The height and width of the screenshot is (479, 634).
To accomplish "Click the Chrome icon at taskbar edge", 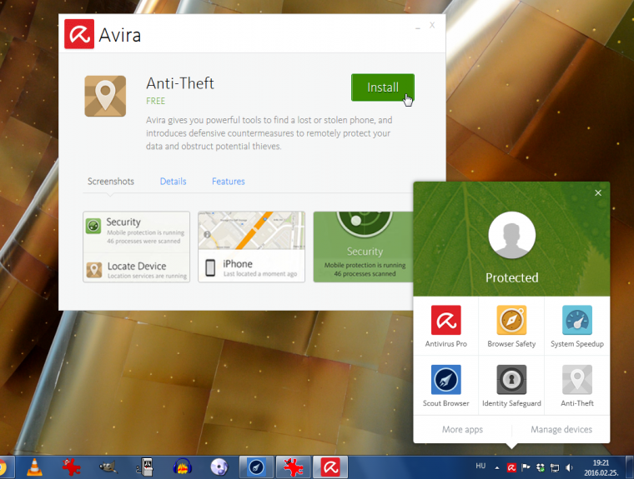I will [x=3, y=467].
